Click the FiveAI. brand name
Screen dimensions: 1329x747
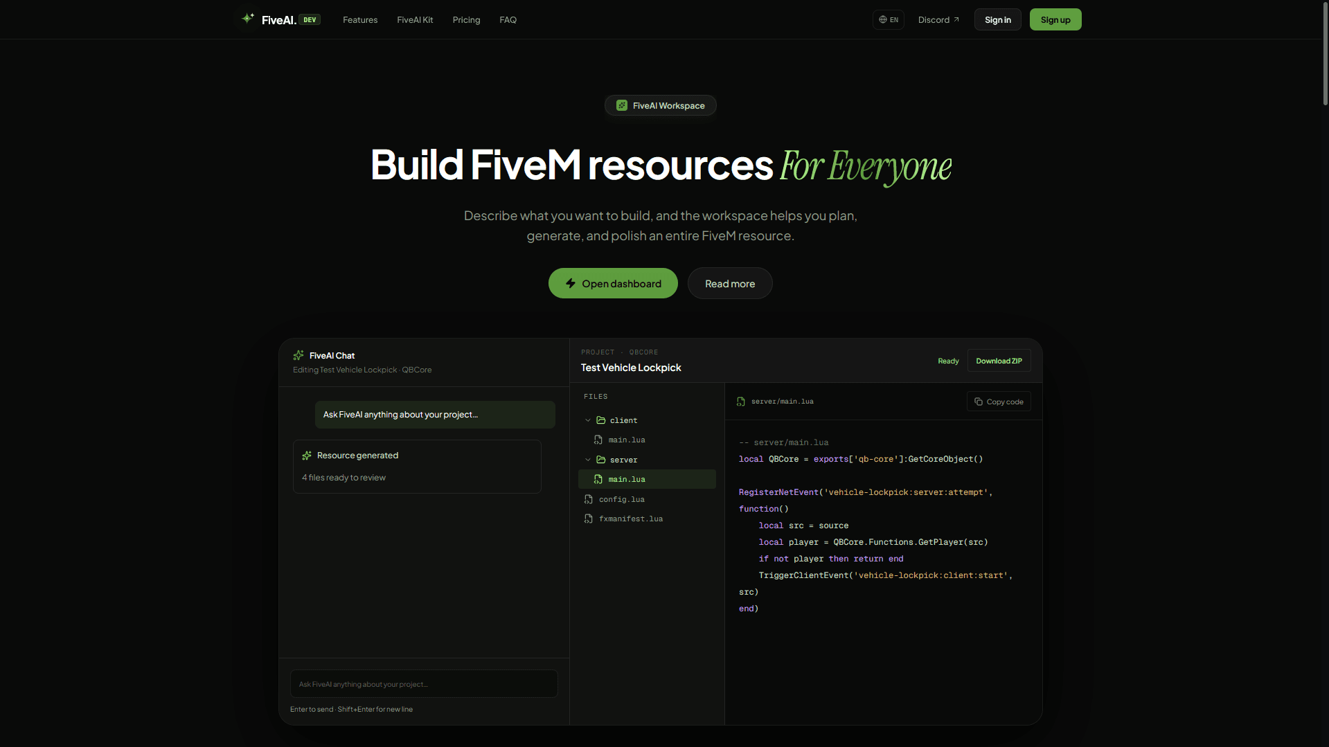tap(279, 20)
